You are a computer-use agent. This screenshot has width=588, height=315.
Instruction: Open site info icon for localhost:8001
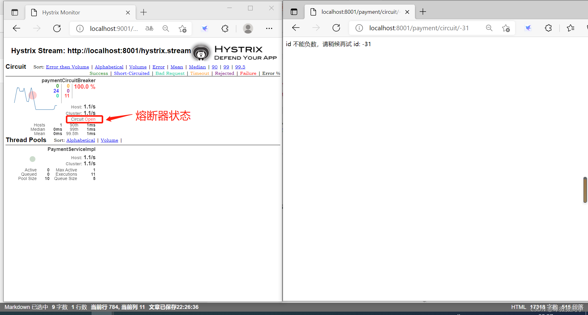(359, 28)
